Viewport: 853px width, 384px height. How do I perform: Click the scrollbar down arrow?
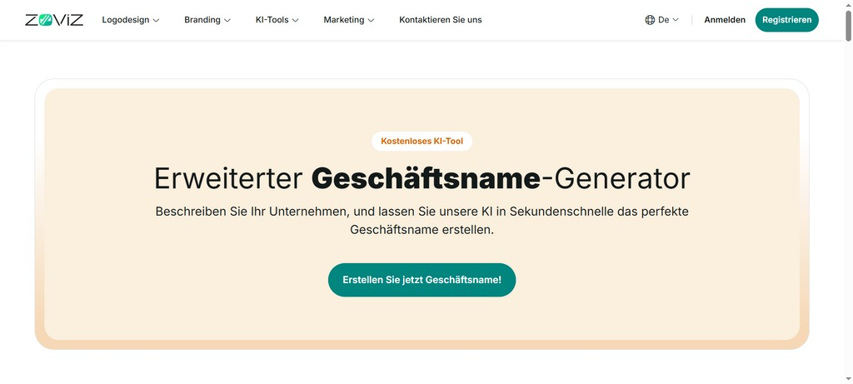pyautogui.click(x=848, y=379)
